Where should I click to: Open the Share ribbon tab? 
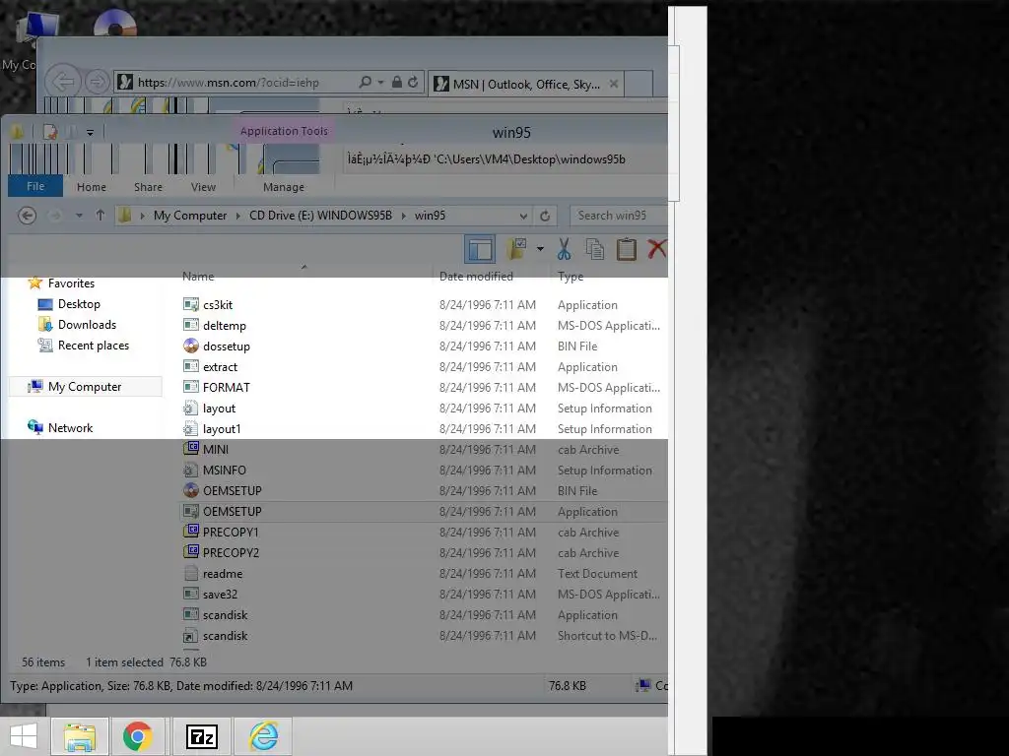pyautogui.click(x=148, y=187)
